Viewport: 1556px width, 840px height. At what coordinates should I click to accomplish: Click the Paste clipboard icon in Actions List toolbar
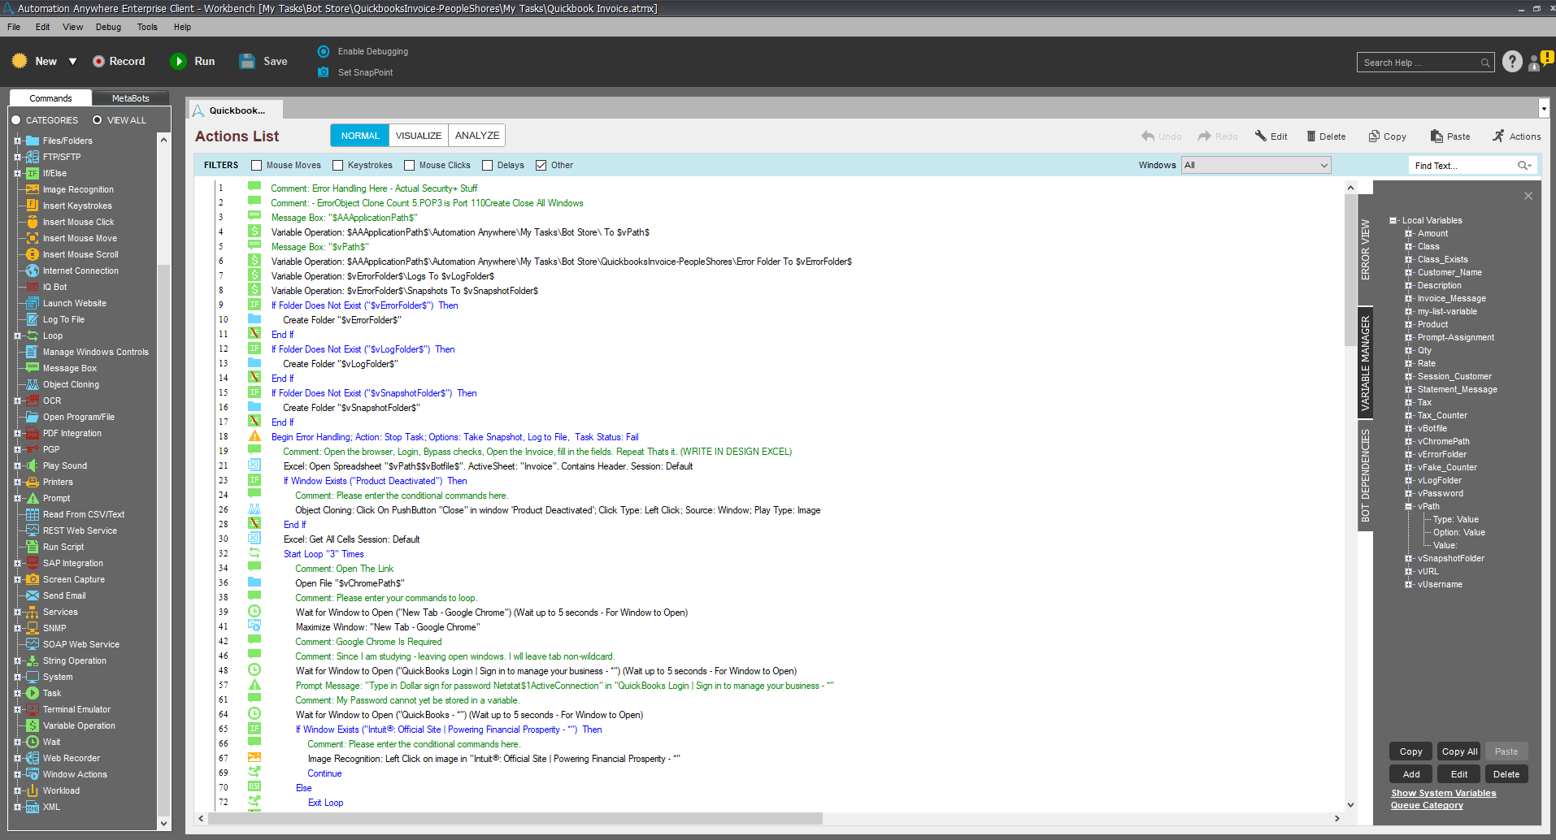click(1436, 136)
